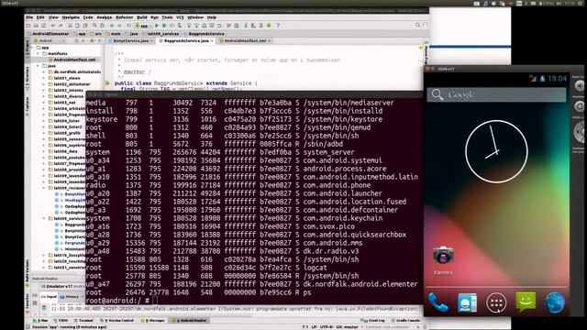Image resolution: width=587 pixels, height=330 pixels.
Task: Click the Run app green play icon
Action: [157, 26]
